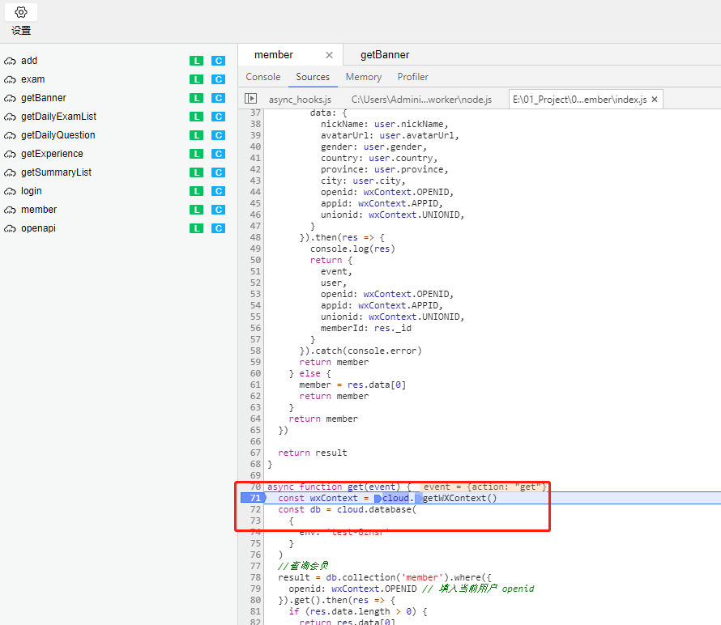Click the green L badge for exam
Viewport: 721px width, 625px height.
(x=196, y=79)
